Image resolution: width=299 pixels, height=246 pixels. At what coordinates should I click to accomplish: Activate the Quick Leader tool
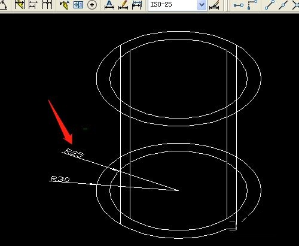tap(65, 4)
